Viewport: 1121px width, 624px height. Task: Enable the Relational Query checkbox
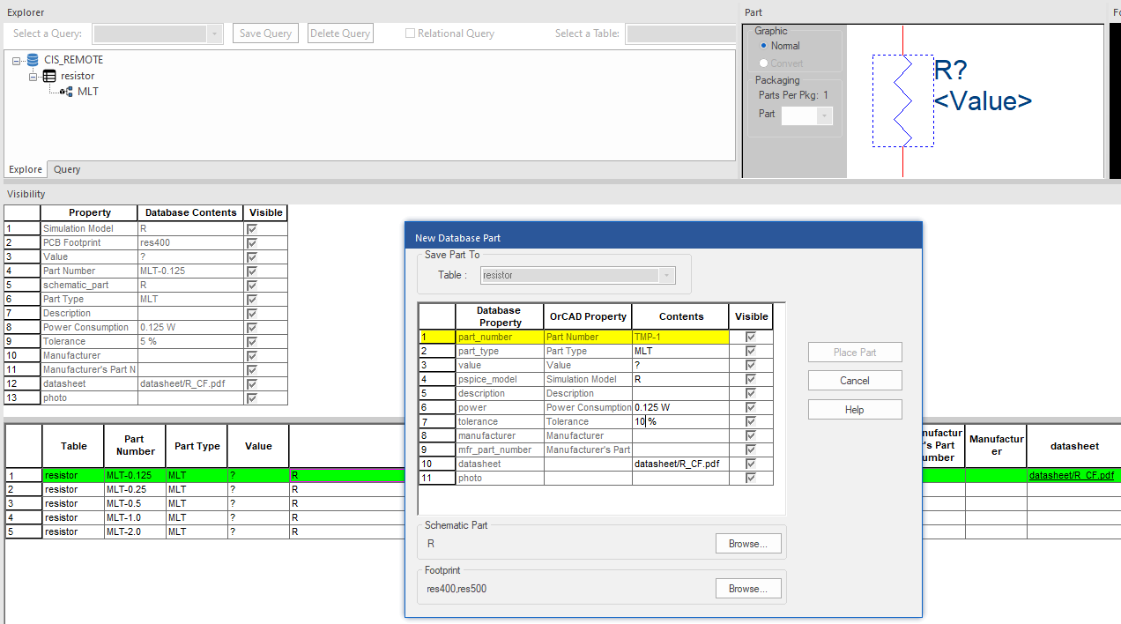410,33
